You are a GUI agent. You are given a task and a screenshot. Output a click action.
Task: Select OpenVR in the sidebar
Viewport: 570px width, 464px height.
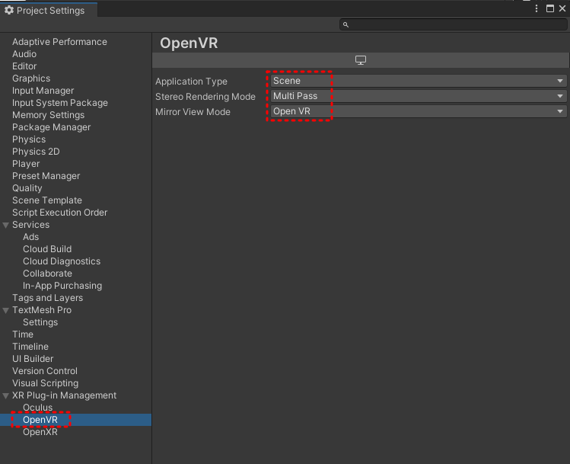click(x=40, y=420)
